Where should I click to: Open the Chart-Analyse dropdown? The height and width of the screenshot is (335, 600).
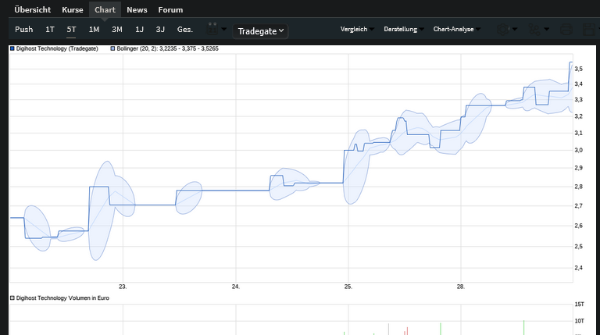point(457,29)
